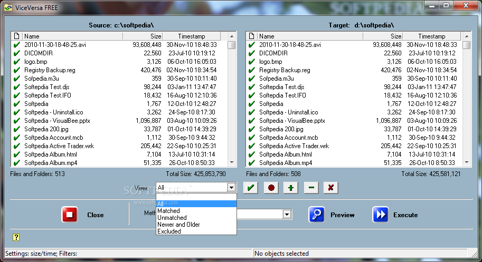
Task: Select Softpedia Active Trader.wrk in Source list
Action: [59, 146]
